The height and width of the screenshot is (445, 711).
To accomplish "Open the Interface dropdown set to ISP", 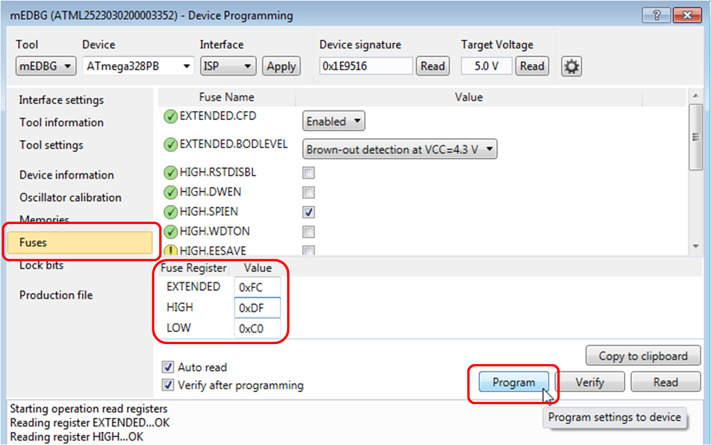I will point(228,66).
